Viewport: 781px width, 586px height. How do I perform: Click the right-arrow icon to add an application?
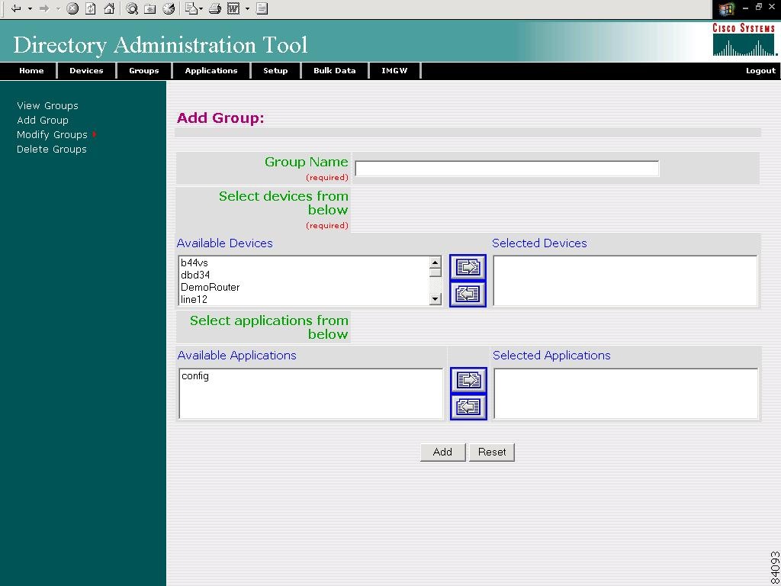(x=468, y=380)
